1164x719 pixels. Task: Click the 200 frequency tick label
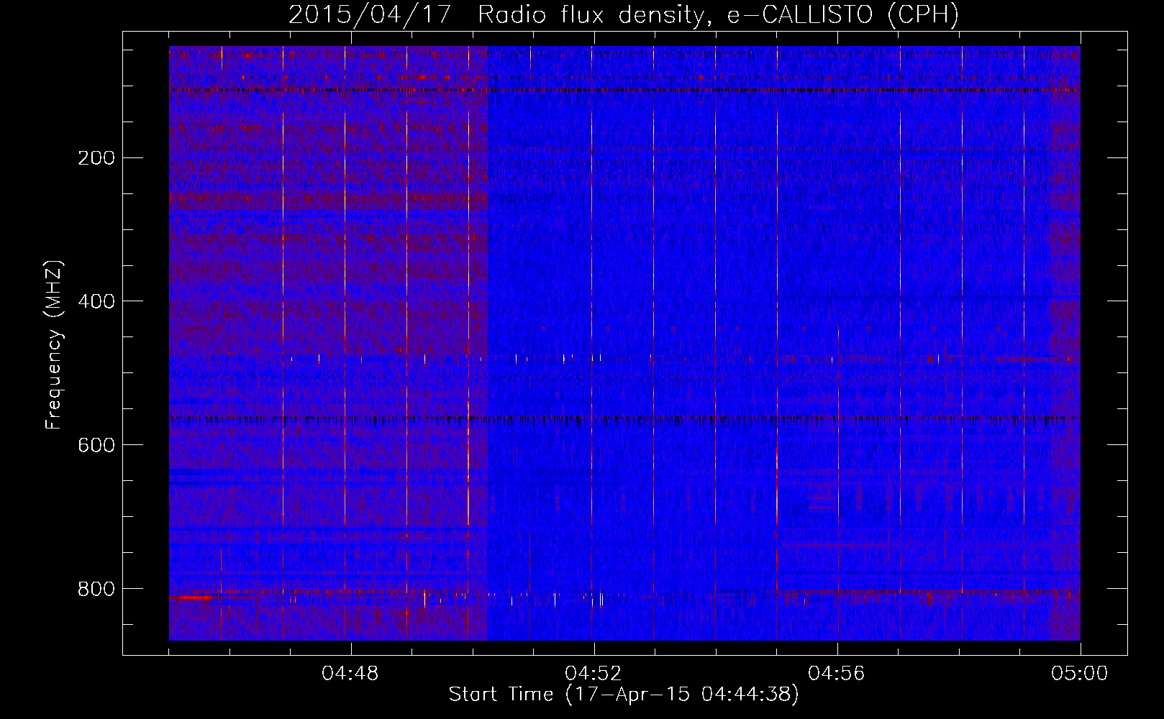[96, 157]
